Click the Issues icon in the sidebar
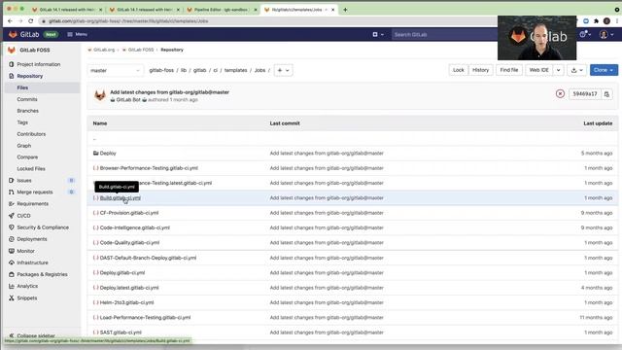The image size is (622, 350). point(11,181)
